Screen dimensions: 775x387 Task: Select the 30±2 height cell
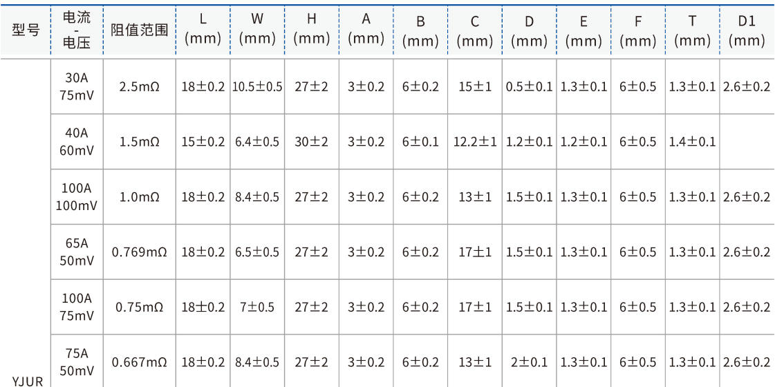pos(312,142)
